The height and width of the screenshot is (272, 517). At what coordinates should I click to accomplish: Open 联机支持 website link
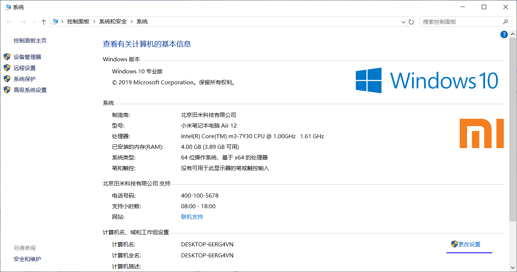[x=192, y=217]
